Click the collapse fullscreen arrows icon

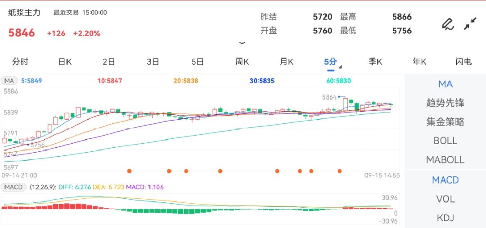[x=470, y=24]
